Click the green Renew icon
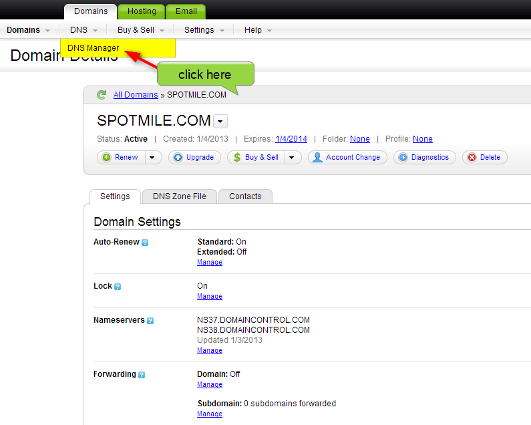The image size is (531, 425). [107, 157]
